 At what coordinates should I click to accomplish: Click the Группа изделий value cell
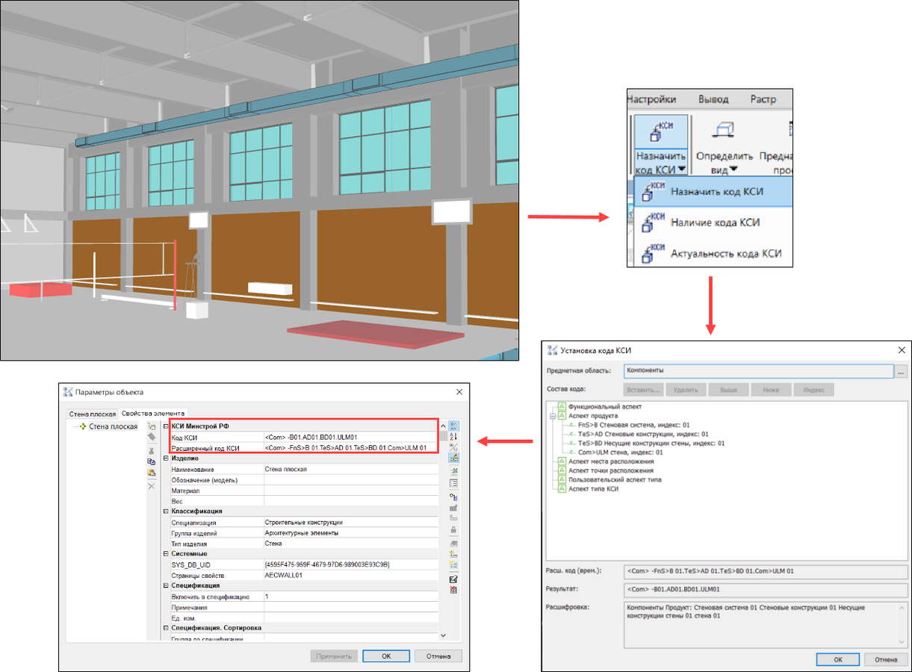(350, 533)
